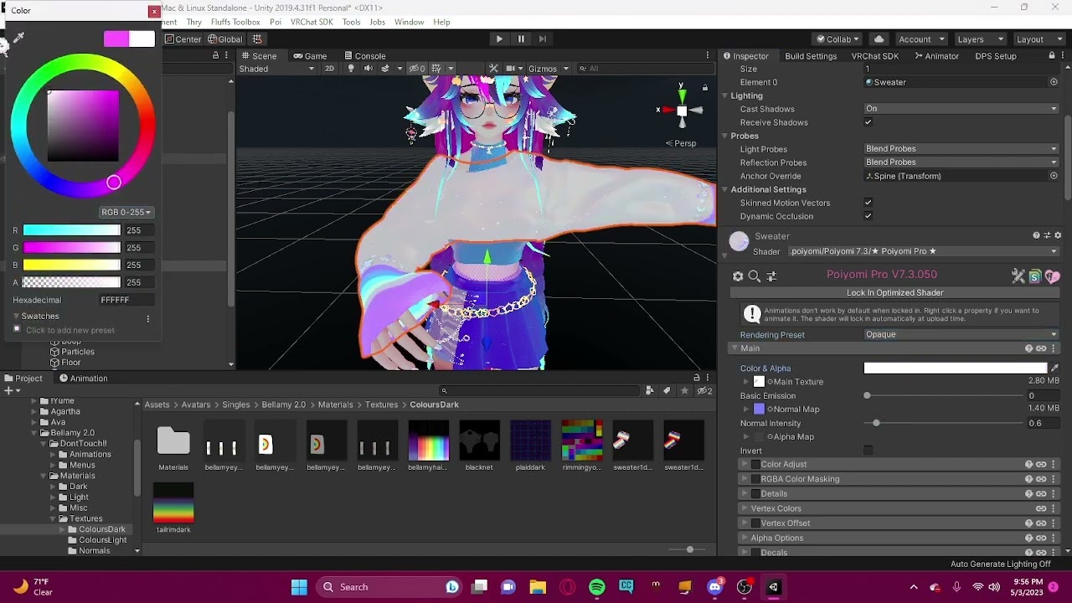Click the Play button in the Unity toolbar
Image resolution: width=1072 pixels, height=603 pixels.
(x=499, y=39)
